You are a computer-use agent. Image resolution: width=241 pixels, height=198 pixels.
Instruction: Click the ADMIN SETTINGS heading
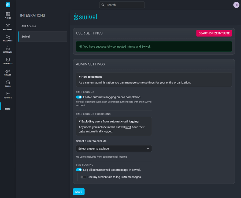pos(90,64)
